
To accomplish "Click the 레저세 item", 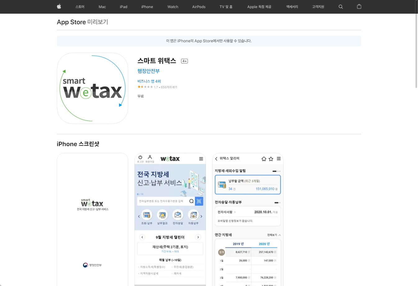I will (177, 274).
